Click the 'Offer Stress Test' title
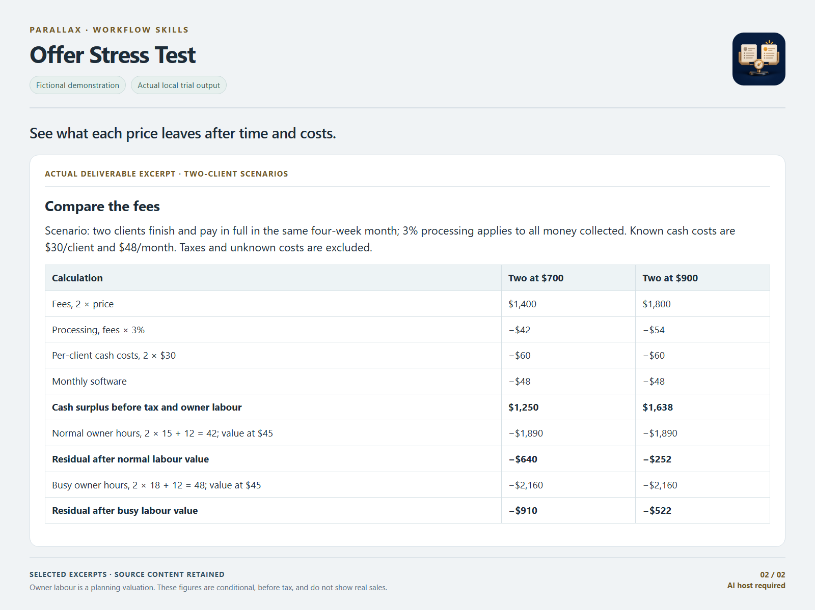The height and width of the screenshot is (610, 815). click(113, 55)
